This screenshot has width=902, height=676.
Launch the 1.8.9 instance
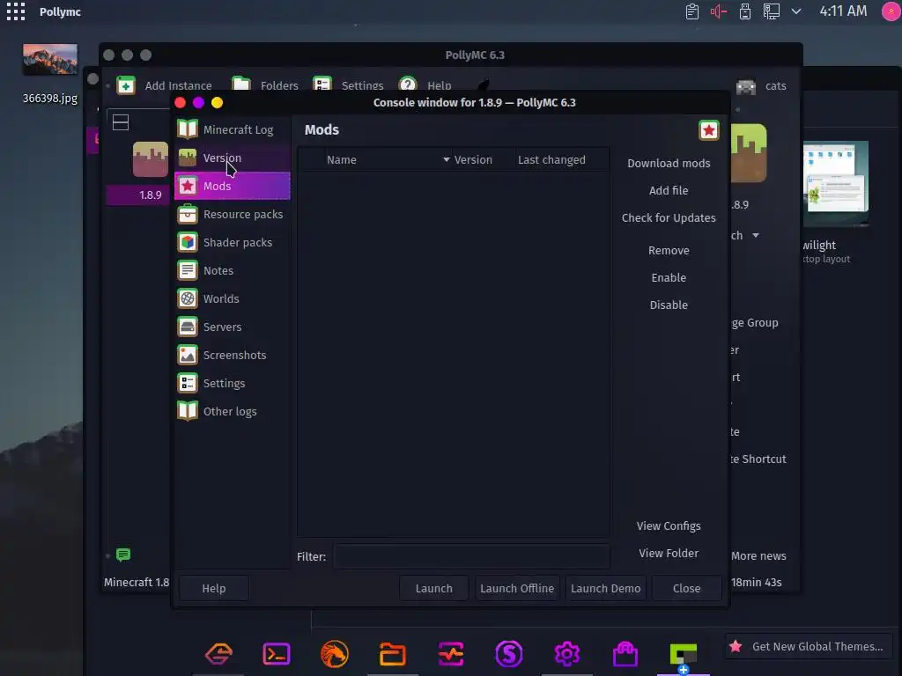433,589
